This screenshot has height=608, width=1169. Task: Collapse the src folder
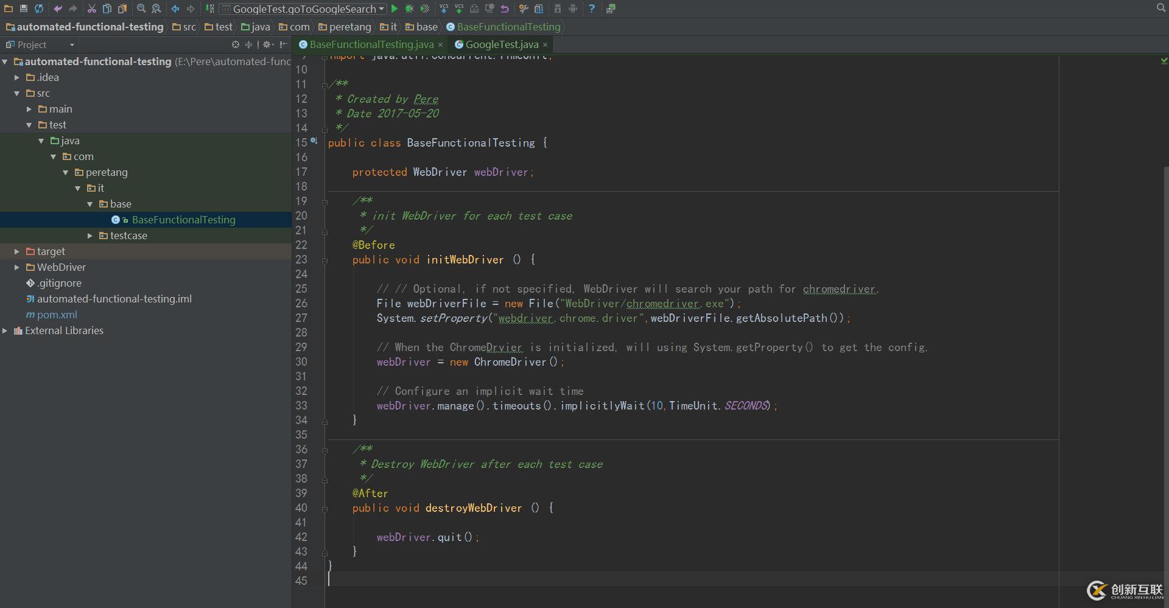point(17,93)
